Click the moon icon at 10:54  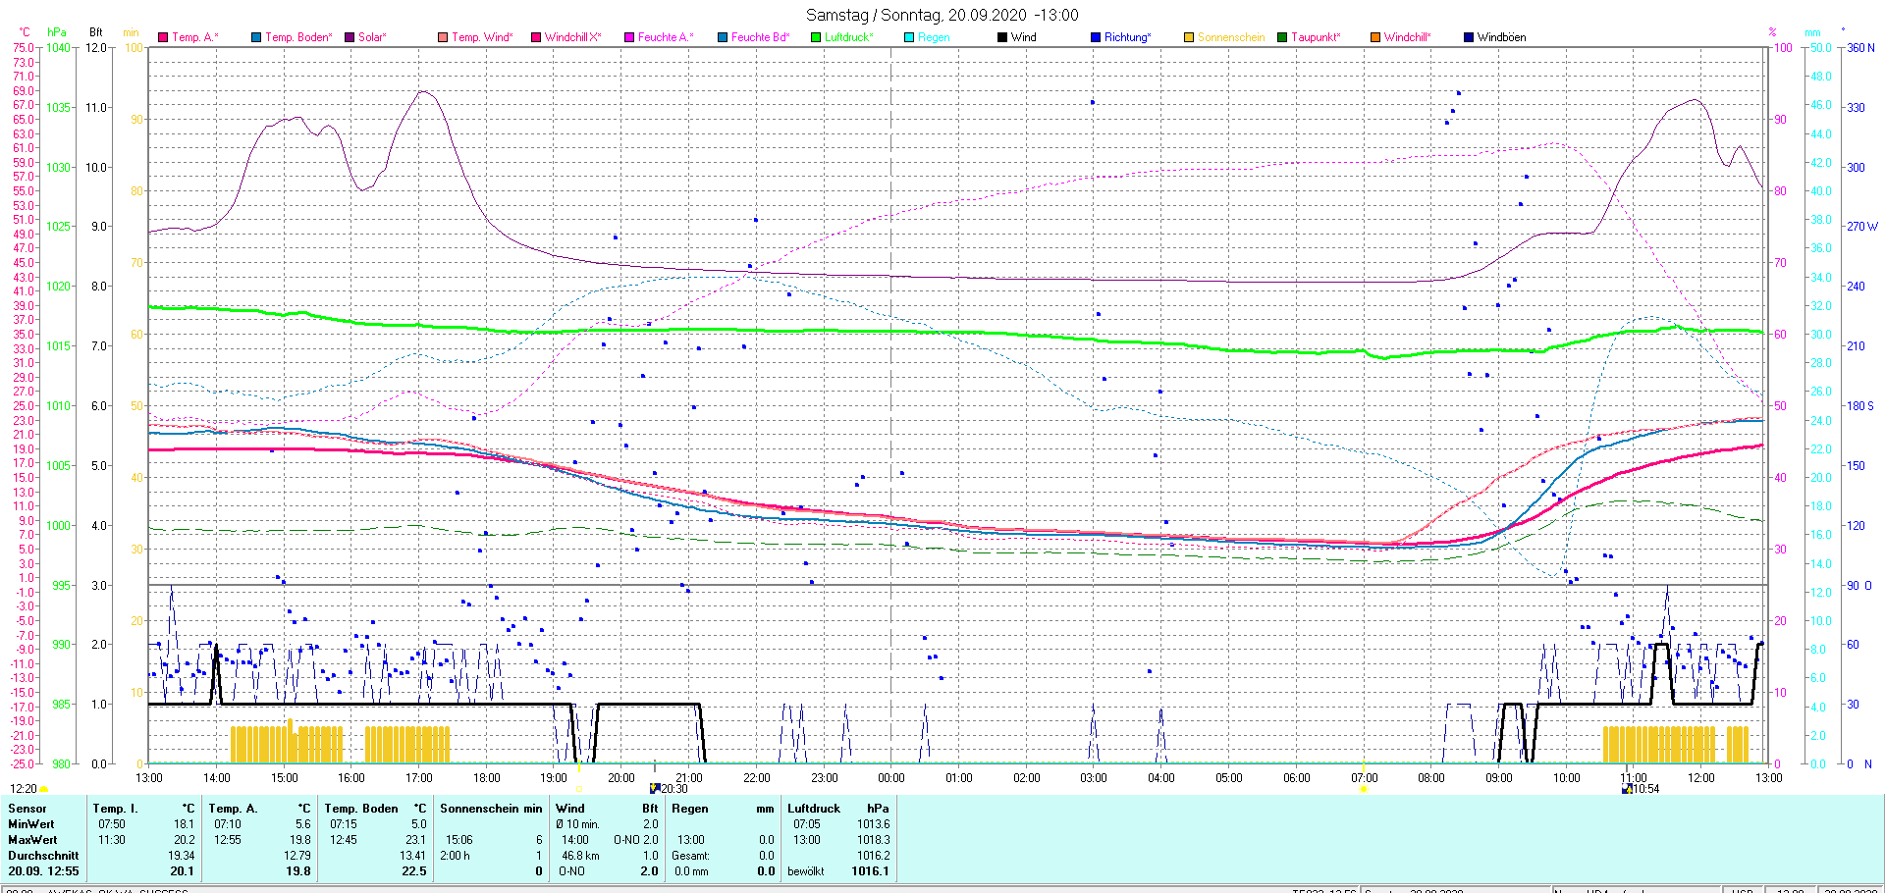point(1627,789)
